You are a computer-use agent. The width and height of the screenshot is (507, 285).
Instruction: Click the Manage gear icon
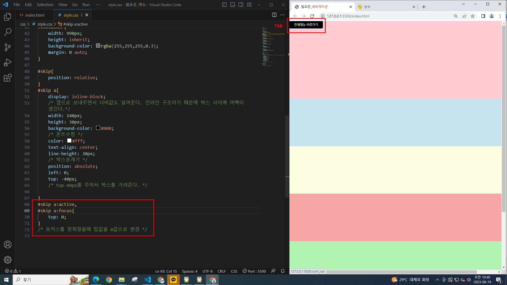pos(8,260)
